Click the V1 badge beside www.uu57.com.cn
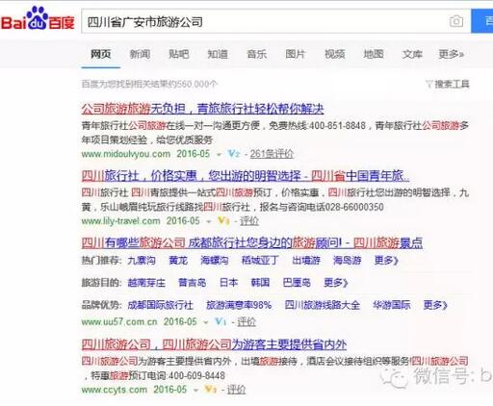The height and width of the screenshot is (406, 493). [221, 321]
